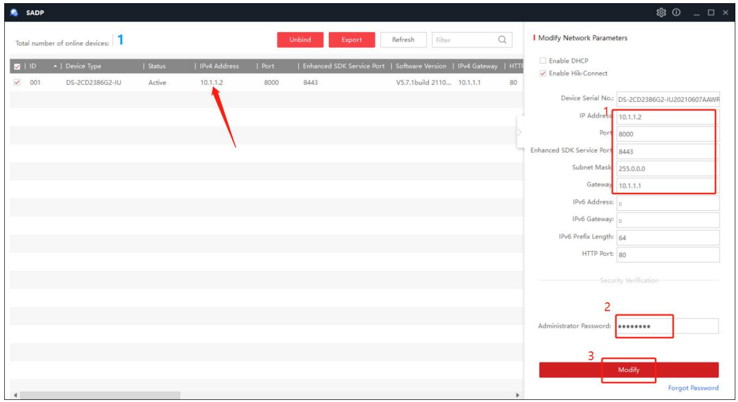Toggle the select-all header checkbox
The image size is (738, 402).
[x=17, y=66]
